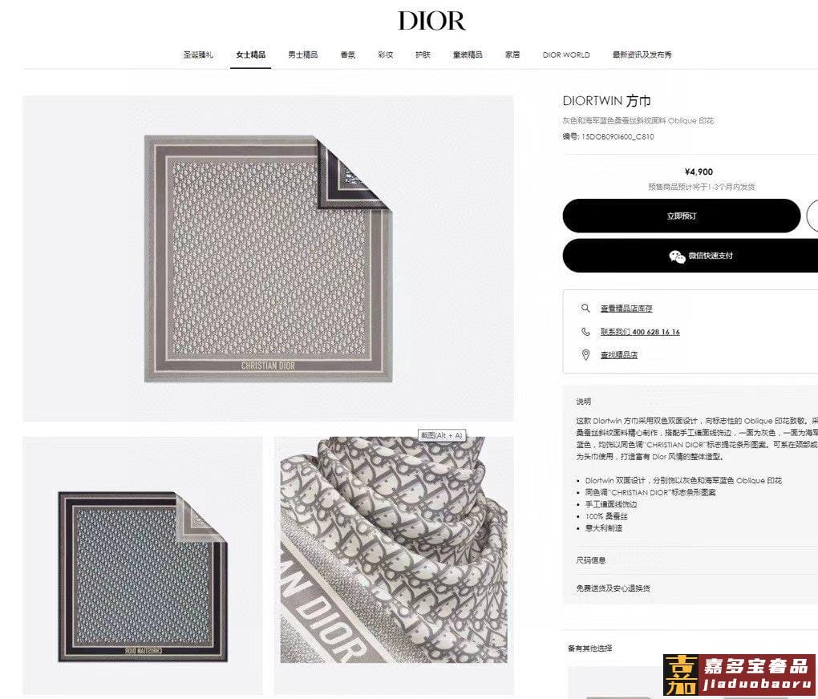Image resolution: width=818 pixels, height=699 pixels.
Task: Click the WeChat icon on payment button
Action: [677, 257]
